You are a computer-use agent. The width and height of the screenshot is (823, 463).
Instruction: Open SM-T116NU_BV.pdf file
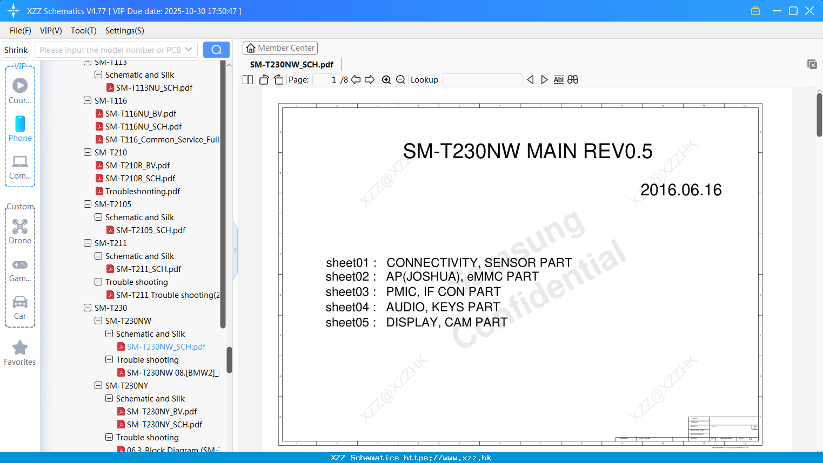click(x=140, y=113)
